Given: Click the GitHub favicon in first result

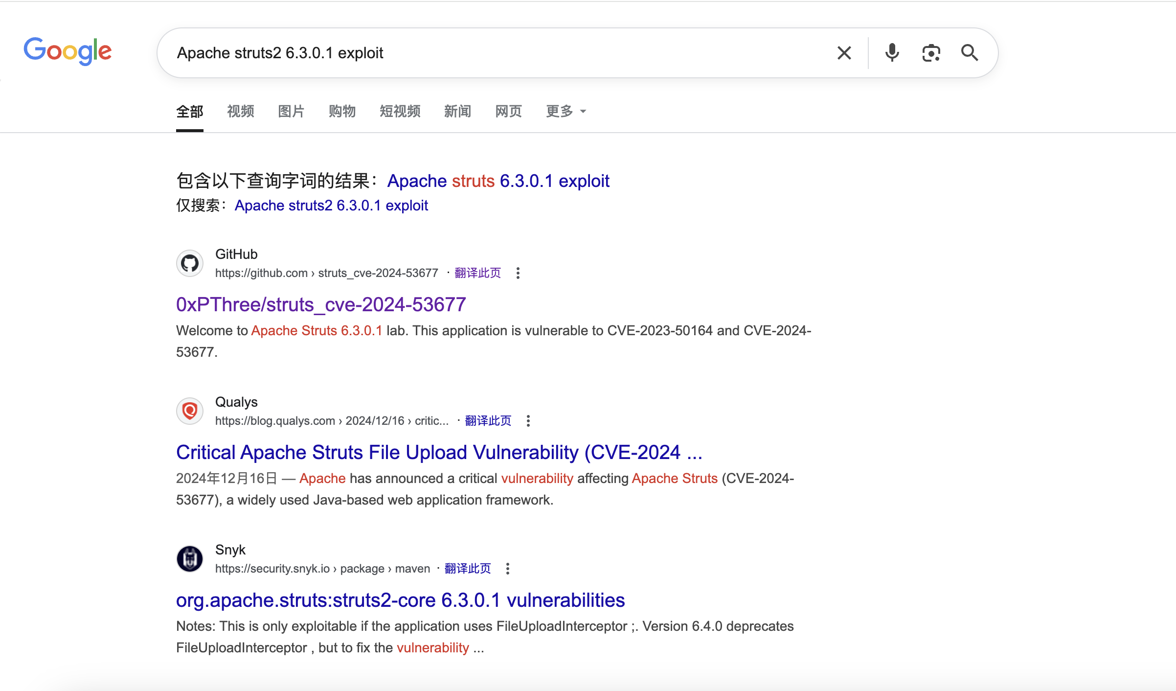Looking at the screenshot, I should [x=190, y=263].
